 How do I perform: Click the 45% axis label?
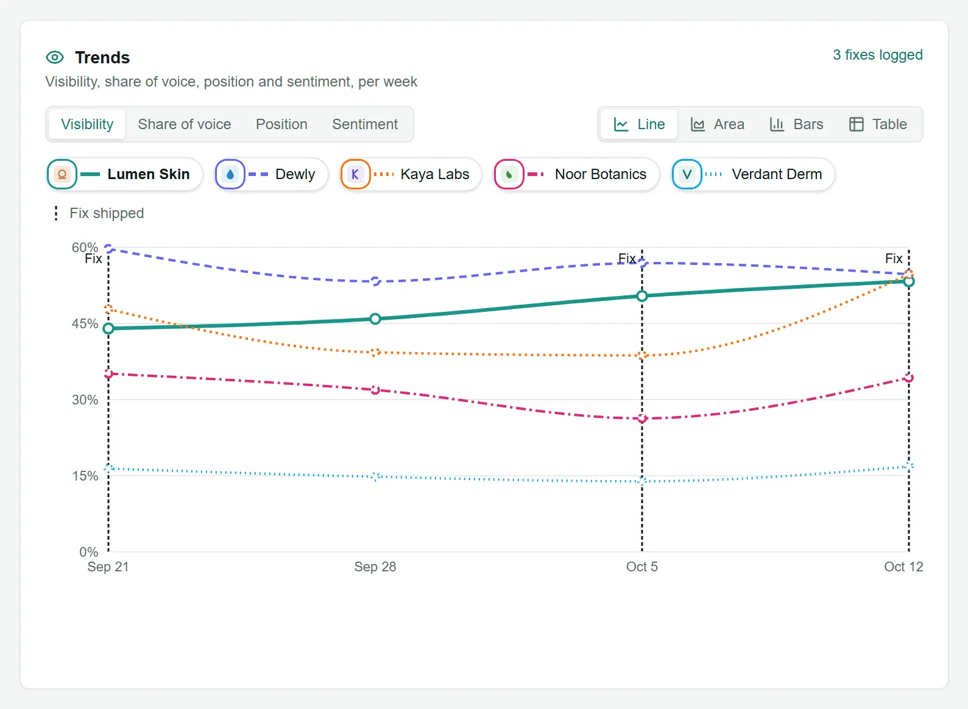pyautogui.click(x=85, y=323)
